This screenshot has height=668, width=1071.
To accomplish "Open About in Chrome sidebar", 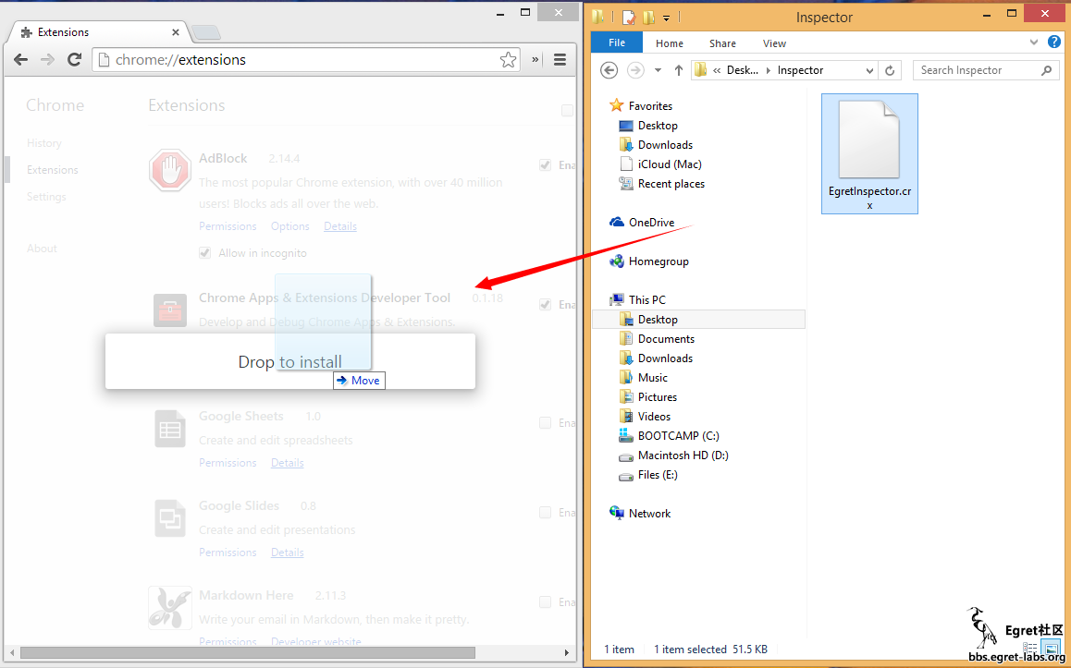I will point(42,249).
